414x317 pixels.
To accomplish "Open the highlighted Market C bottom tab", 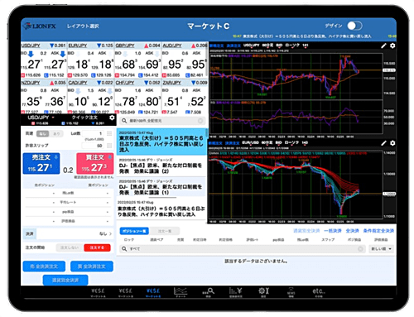I will (153, 292).
